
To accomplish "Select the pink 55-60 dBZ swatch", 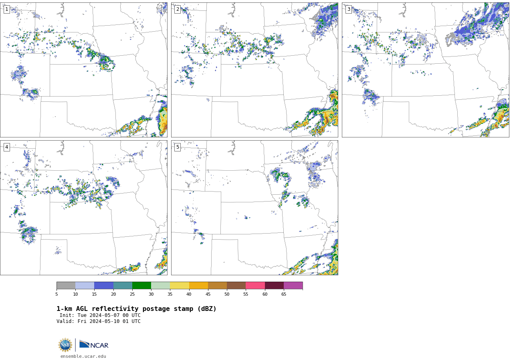I will tap(255, 286).
